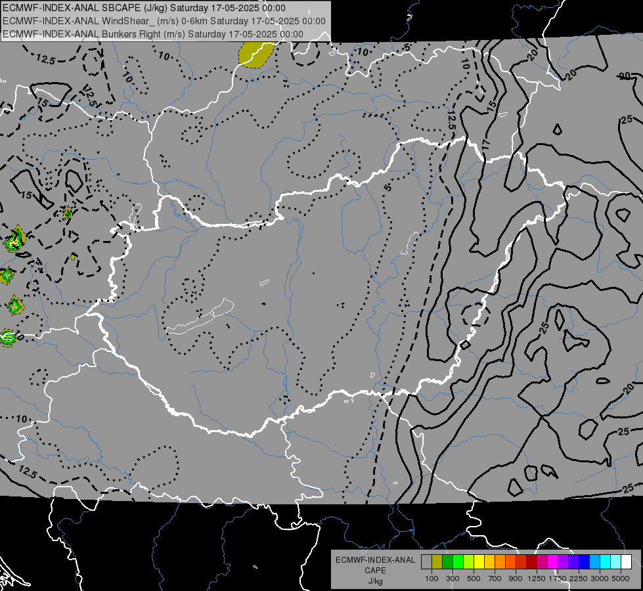This screenshot has width=643, height=591.
Task: Click the large olive CAPE patch on the map
Action: 256,54
